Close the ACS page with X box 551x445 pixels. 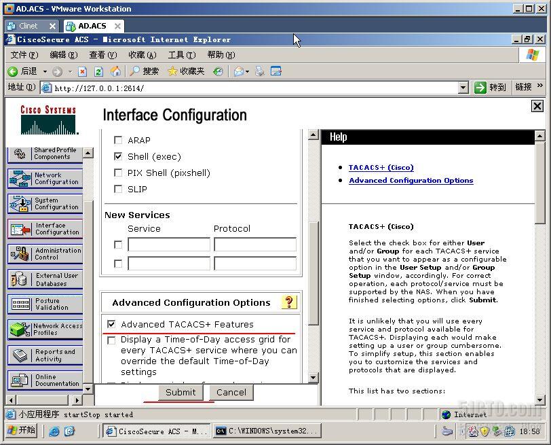pos(537,106)
